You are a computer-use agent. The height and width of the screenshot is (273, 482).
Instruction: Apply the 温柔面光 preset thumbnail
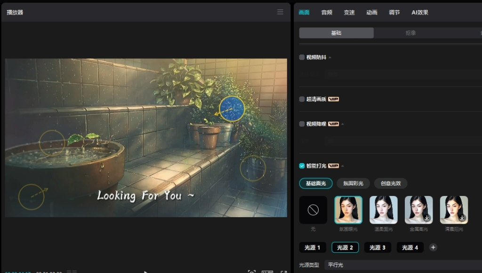tap(383, 210)
